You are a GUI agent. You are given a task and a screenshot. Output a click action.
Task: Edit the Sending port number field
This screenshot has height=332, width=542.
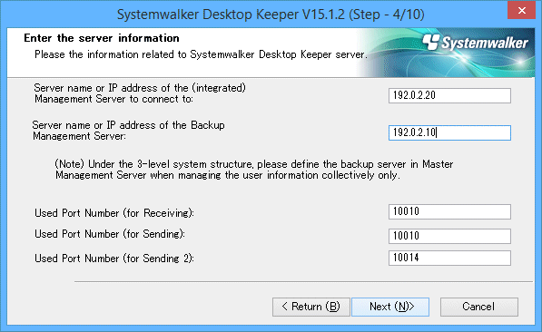click(x=449, y=236)
